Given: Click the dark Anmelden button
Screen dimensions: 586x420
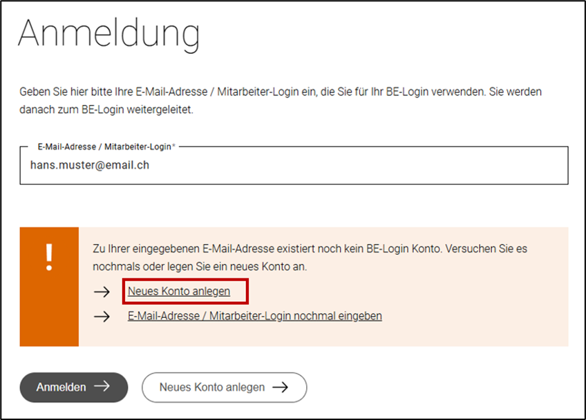Looking at the screenshot, I should click(74, 387).
